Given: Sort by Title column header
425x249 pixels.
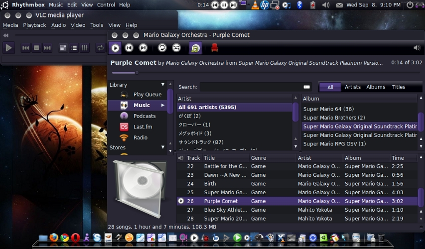Looking at the screenshot, I should point(226,158).
